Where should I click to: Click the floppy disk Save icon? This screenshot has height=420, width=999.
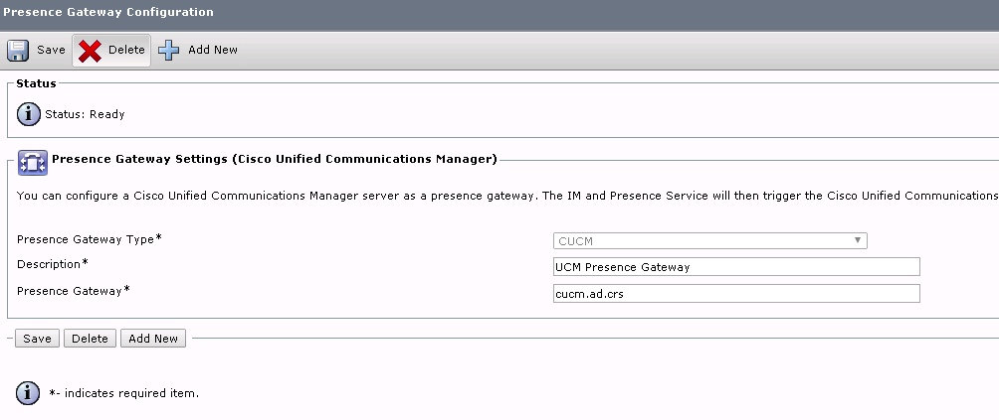(x=18, y=51)
